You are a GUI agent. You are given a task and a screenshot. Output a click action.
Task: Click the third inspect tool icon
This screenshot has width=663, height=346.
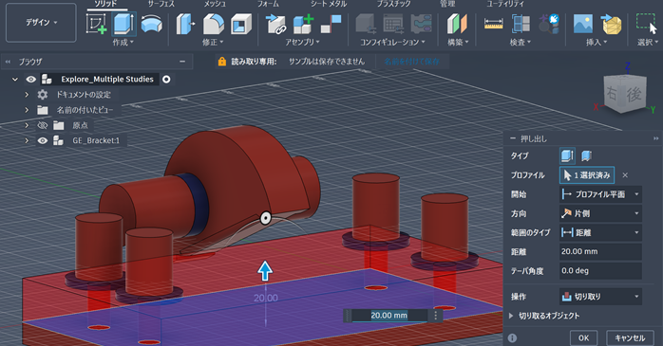(548, 24)
